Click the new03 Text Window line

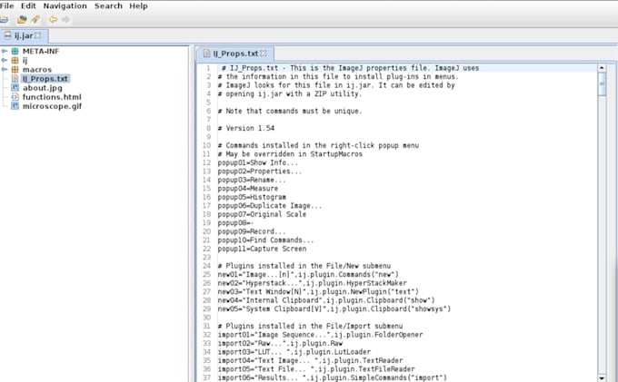click(x=318, y=292)
